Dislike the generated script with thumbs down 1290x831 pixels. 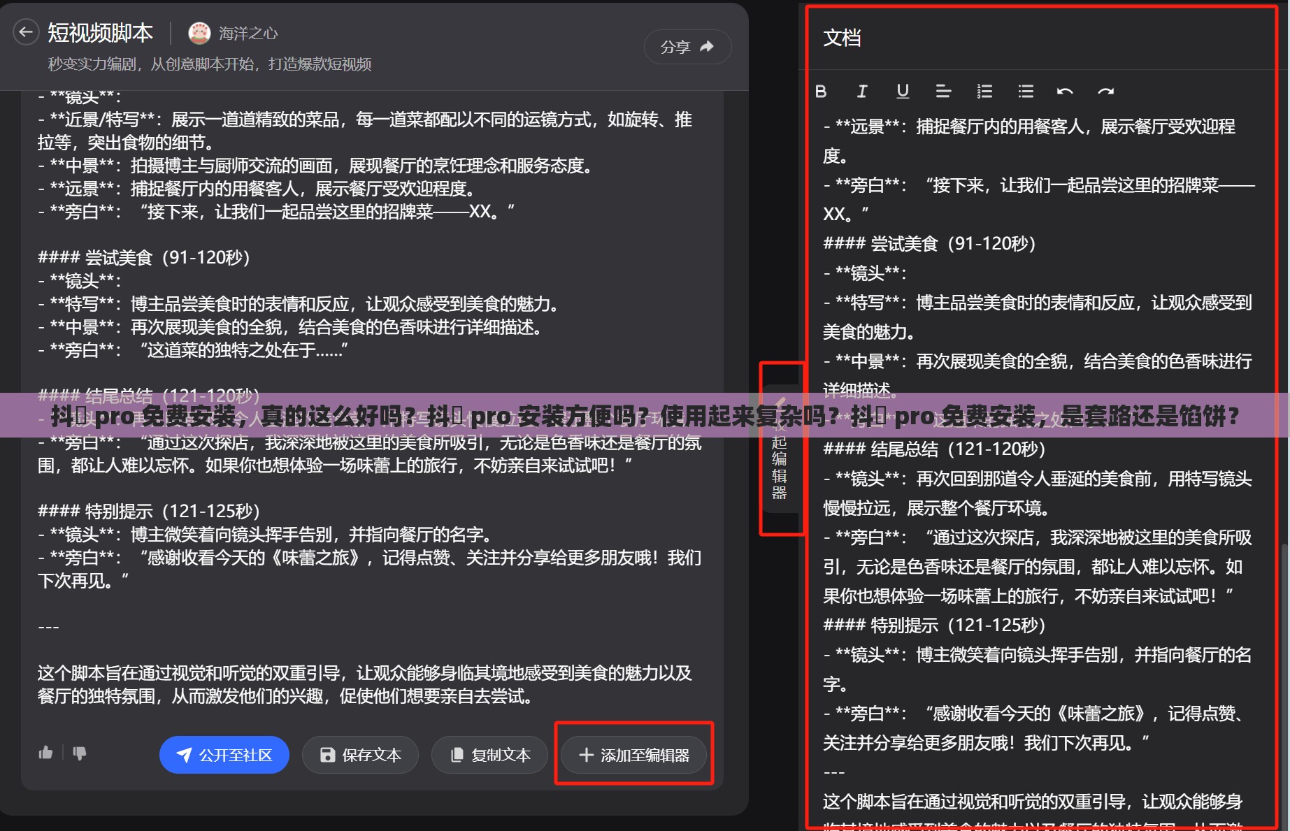(80, 753)
